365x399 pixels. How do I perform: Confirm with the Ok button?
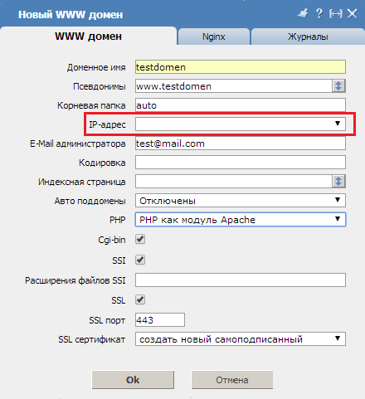point(133,380)
